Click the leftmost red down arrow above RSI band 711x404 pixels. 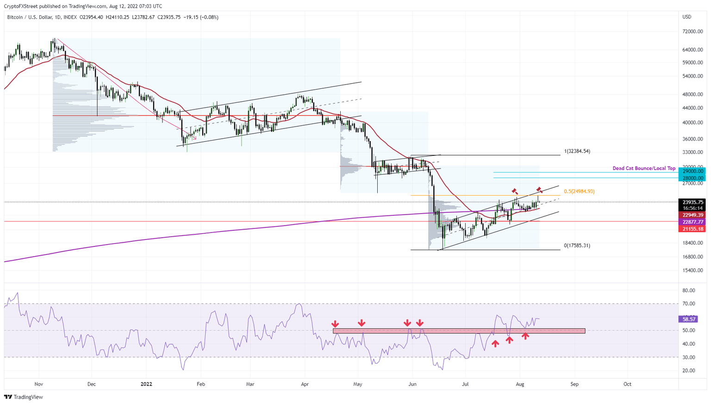pos(335,323)
